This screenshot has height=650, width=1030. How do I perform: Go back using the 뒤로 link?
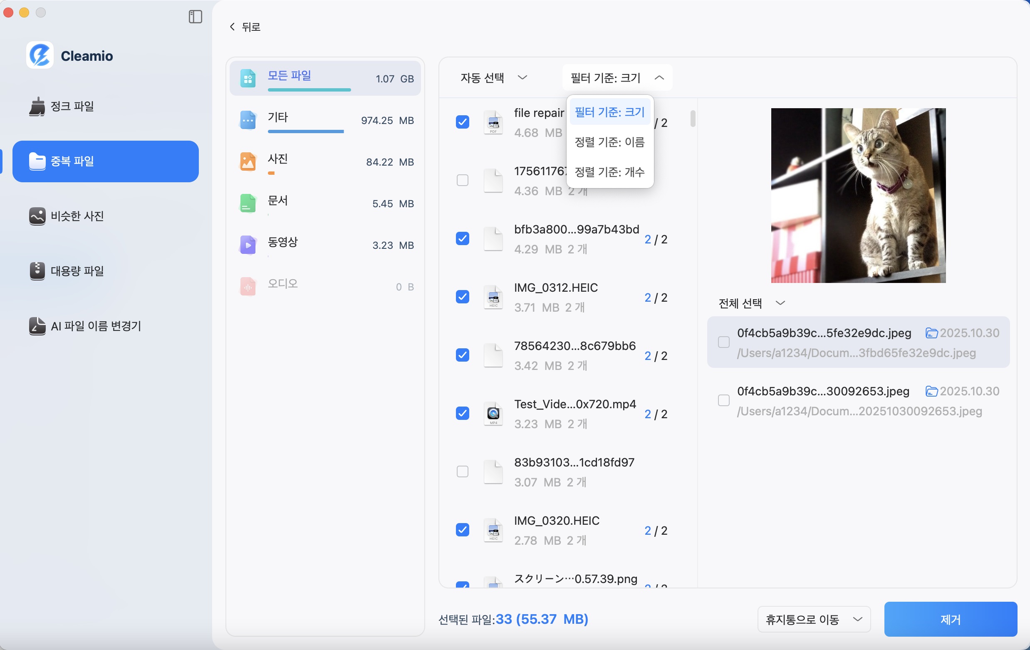coord(244,27)
